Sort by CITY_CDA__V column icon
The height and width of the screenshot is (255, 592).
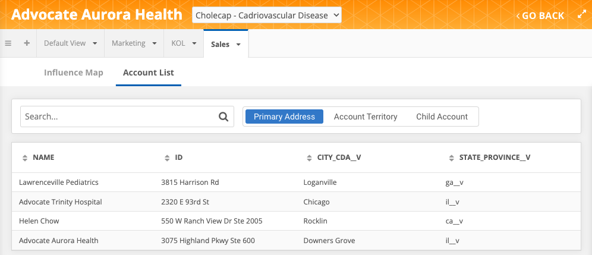310,158
